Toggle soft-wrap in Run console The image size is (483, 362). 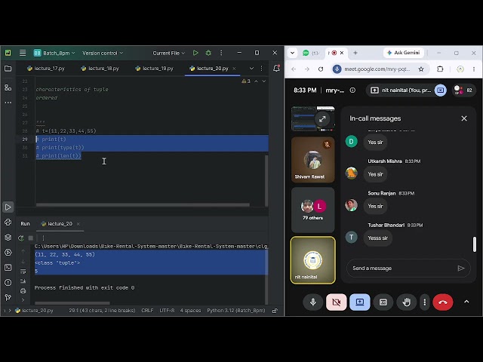pos(23,271)
